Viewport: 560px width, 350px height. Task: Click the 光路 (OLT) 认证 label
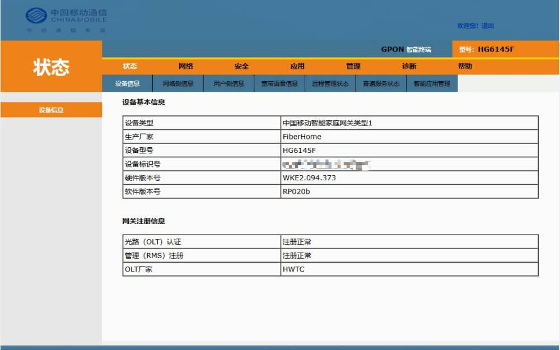click(153, 242)
